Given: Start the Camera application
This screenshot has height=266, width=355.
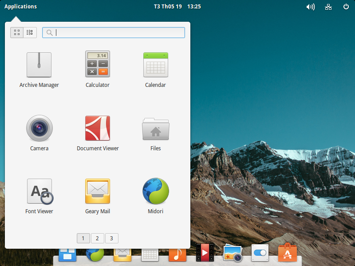Looking at the screenshot, I should pos(39,133).
